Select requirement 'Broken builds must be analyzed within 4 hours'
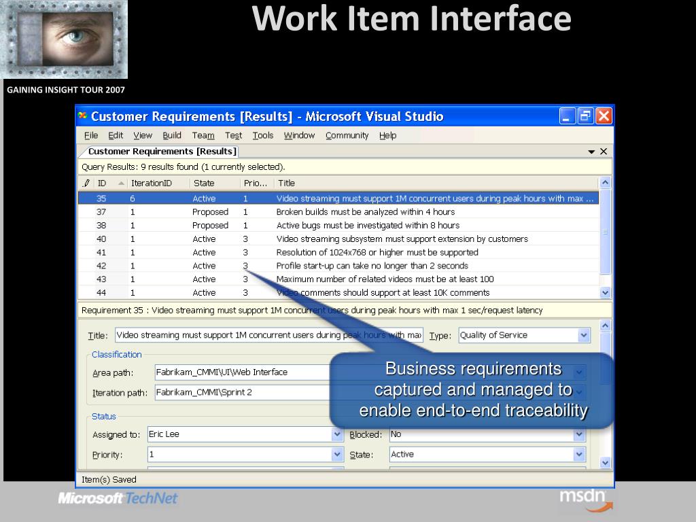Screen dimensions: 696x522 [338, 212]
